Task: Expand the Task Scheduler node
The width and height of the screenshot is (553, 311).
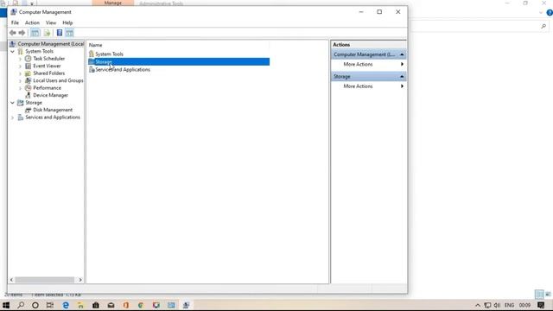Action: point(20,59)
